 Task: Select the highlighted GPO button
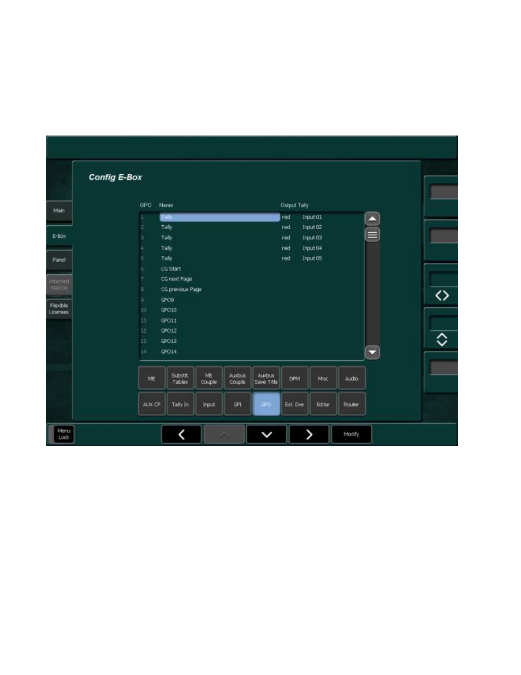point(266,404)
